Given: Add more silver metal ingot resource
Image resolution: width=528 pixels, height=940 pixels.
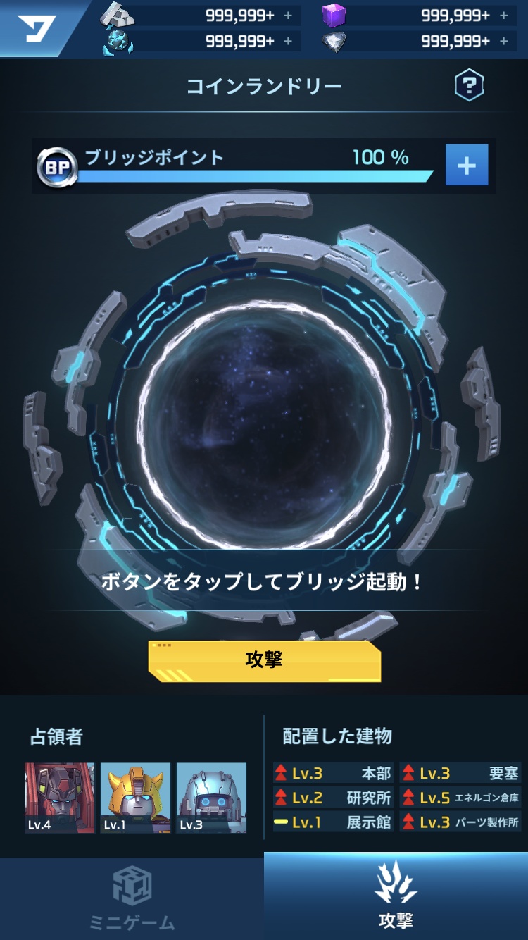Looking at the screenshot, I should coord(288,16).
